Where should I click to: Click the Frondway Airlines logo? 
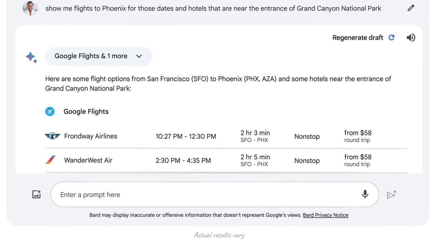[52, 136]
